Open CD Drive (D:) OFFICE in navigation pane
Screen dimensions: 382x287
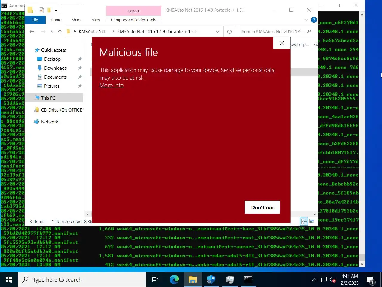pos(58,110)
